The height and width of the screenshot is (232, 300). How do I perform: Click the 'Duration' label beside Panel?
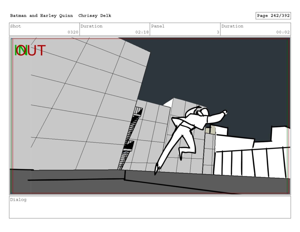pyautogui.click(x=232, y=26)
